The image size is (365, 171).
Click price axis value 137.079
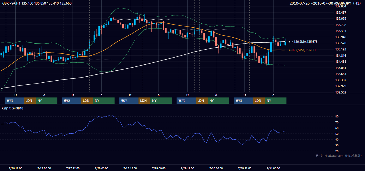tap(341, 19)
